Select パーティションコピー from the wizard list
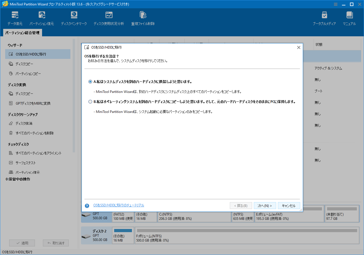Image resolution: width=364 pixels, height=255 pixels. click(27, 73)
